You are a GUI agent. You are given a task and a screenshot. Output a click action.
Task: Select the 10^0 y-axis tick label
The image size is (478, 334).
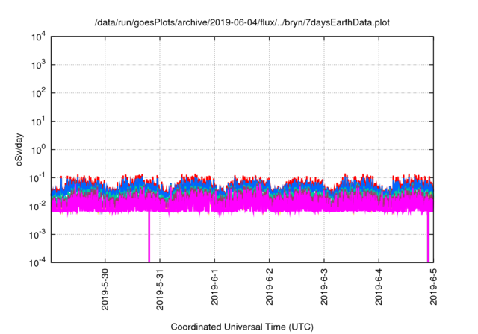tap(38, 150)
